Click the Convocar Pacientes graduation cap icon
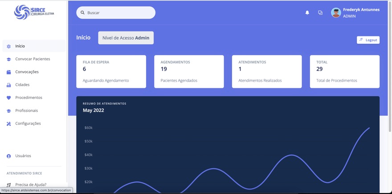The width and height of the screenshot is (392, 194). (9, 59)
